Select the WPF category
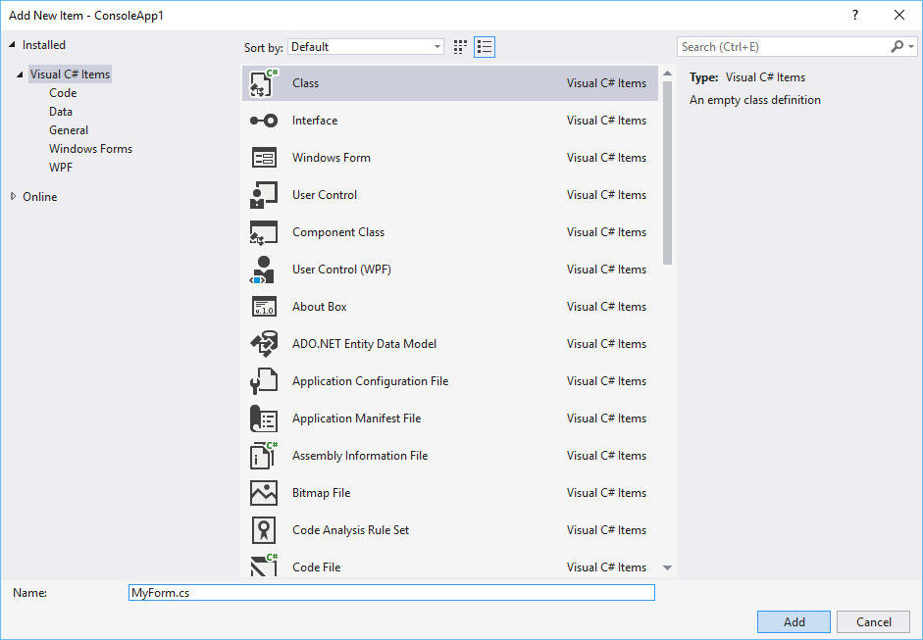This screenshot has width=923, height=640. pos(61,168)
